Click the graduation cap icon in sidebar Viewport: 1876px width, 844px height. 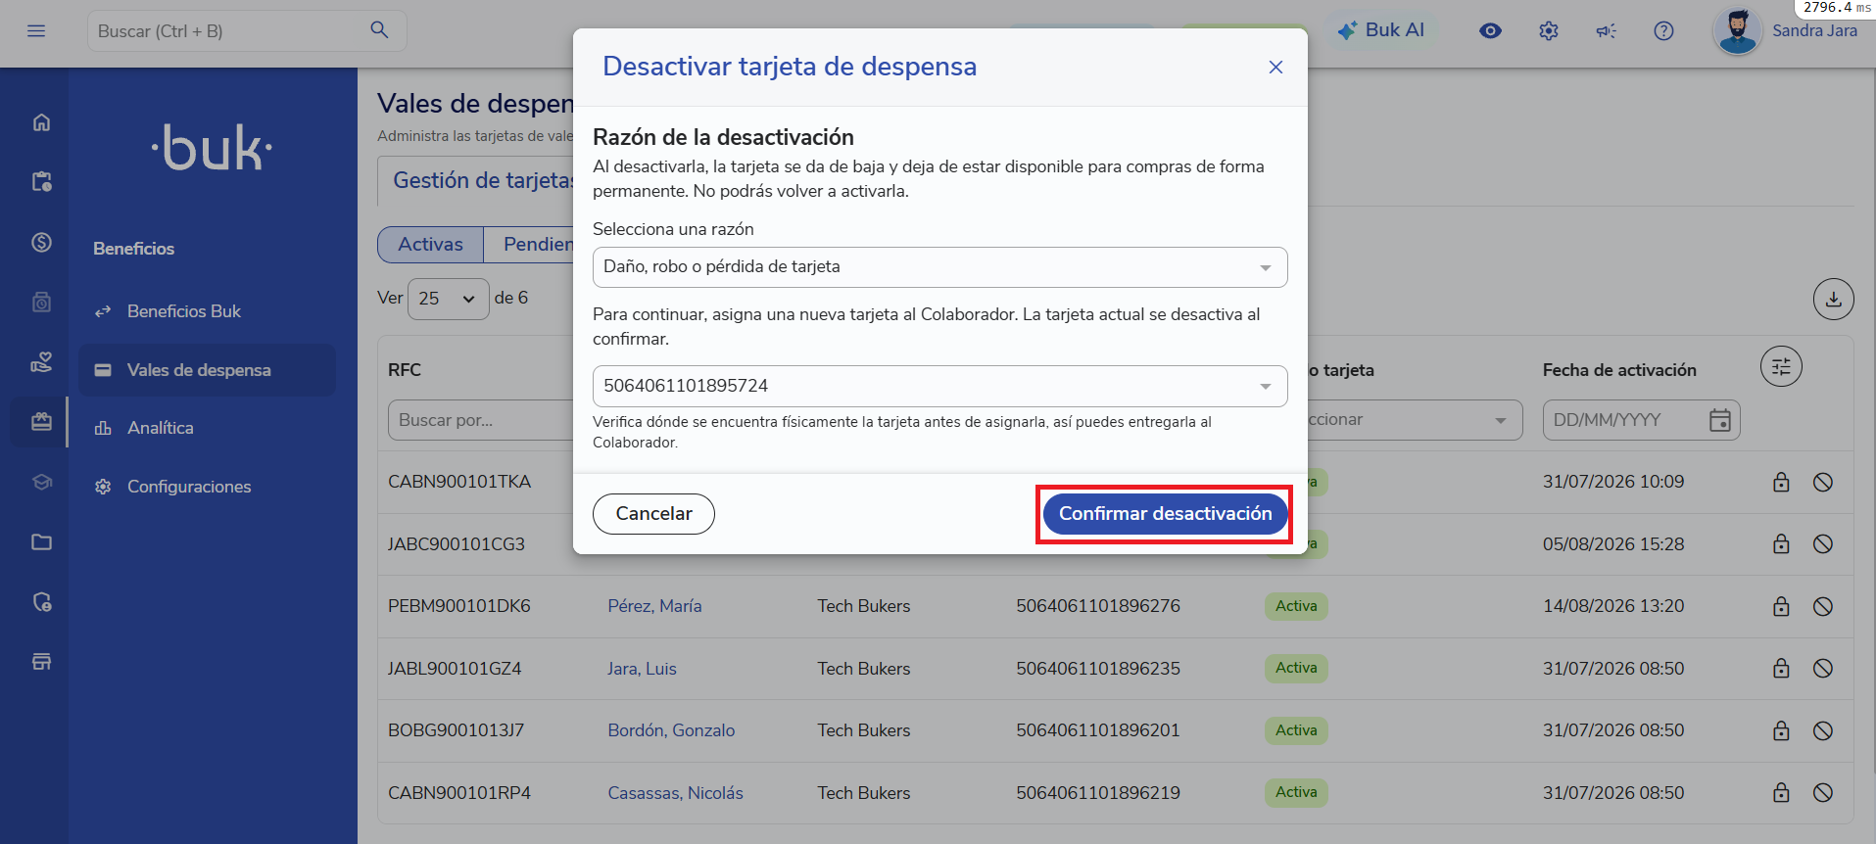[x=41, y=482]
